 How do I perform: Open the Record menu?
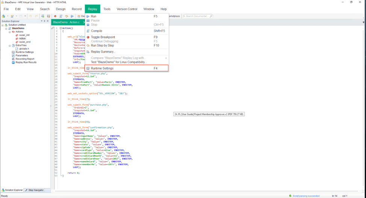[x=77, y=9]
